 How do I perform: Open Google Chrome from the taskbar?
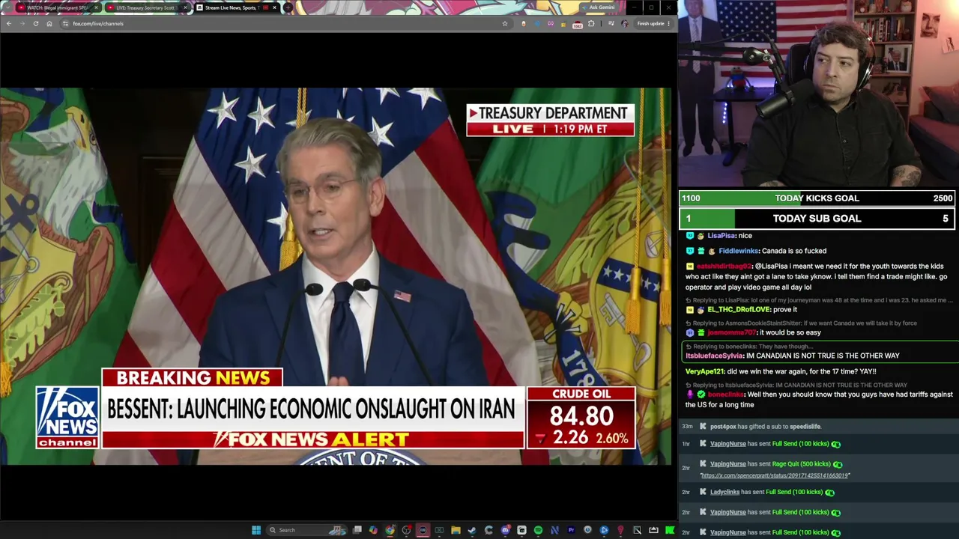tap(390, 530)
